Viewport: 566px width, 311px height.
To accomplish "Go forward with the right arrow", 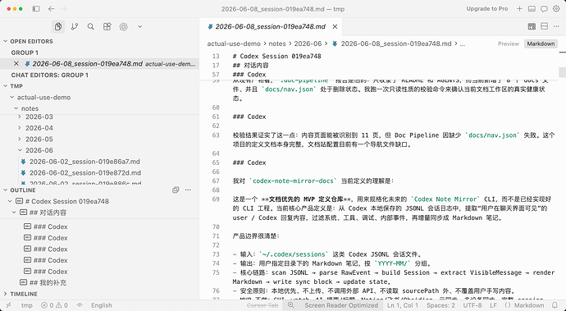I will [x=63, y=9].
